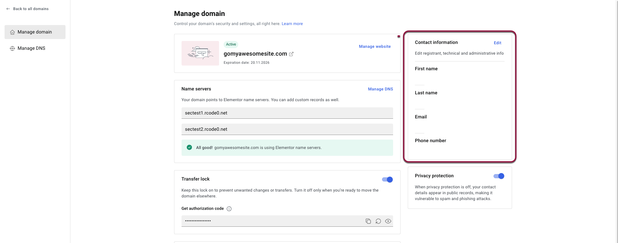Click the domain illustration thumbnail
This screenshot has width=618, height=243.
tap(200, 53)
